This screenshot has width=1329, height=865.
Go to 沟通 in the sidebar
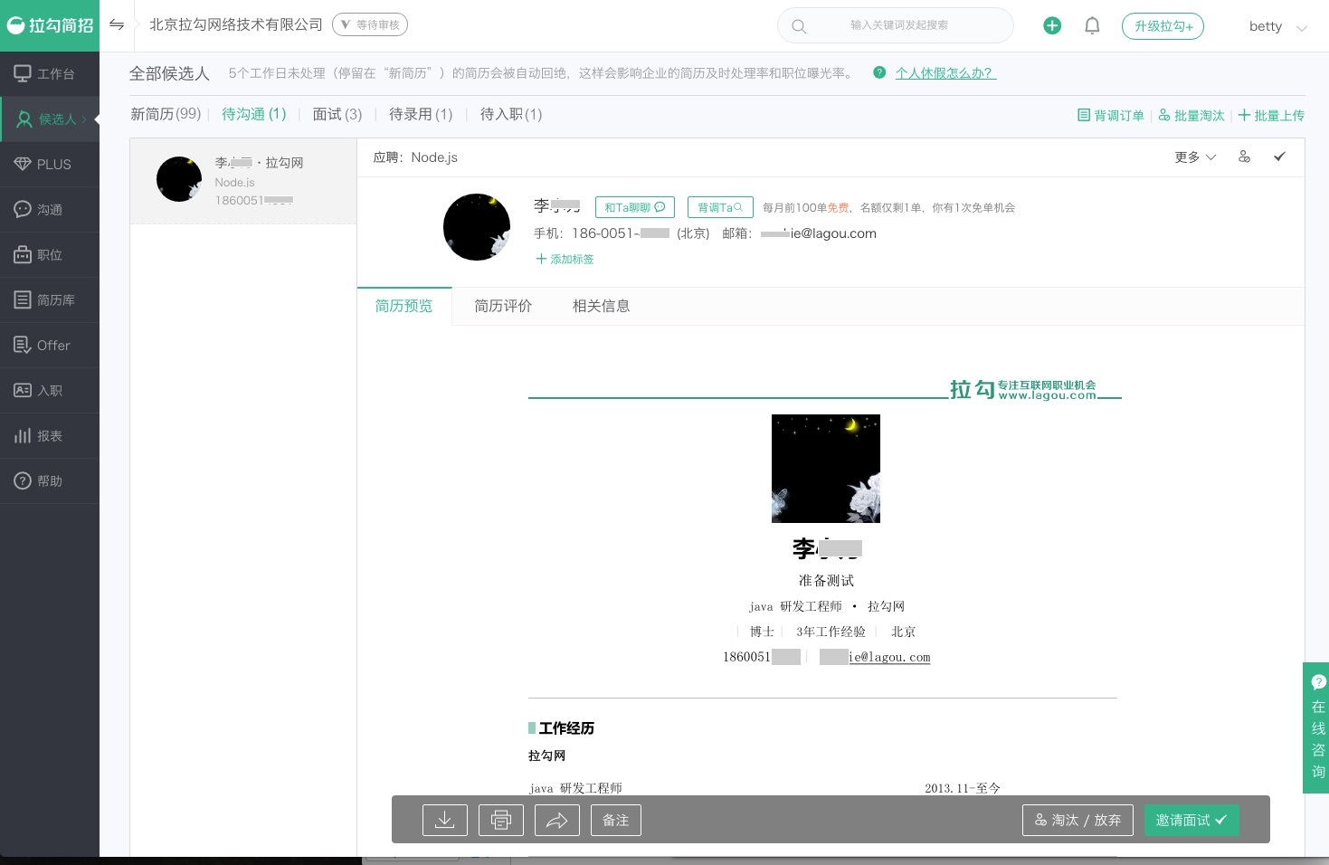click(50, 210)
